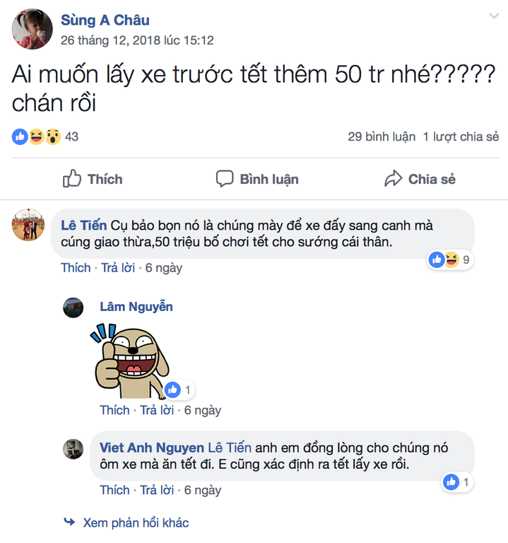Screen dimensions: 508x543
Task: Open the post options chevron menu
Action: pyautogui.click(x=493, y=16)
